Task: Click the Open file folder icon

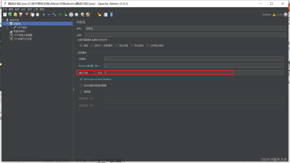Action: tap(15, 15)
